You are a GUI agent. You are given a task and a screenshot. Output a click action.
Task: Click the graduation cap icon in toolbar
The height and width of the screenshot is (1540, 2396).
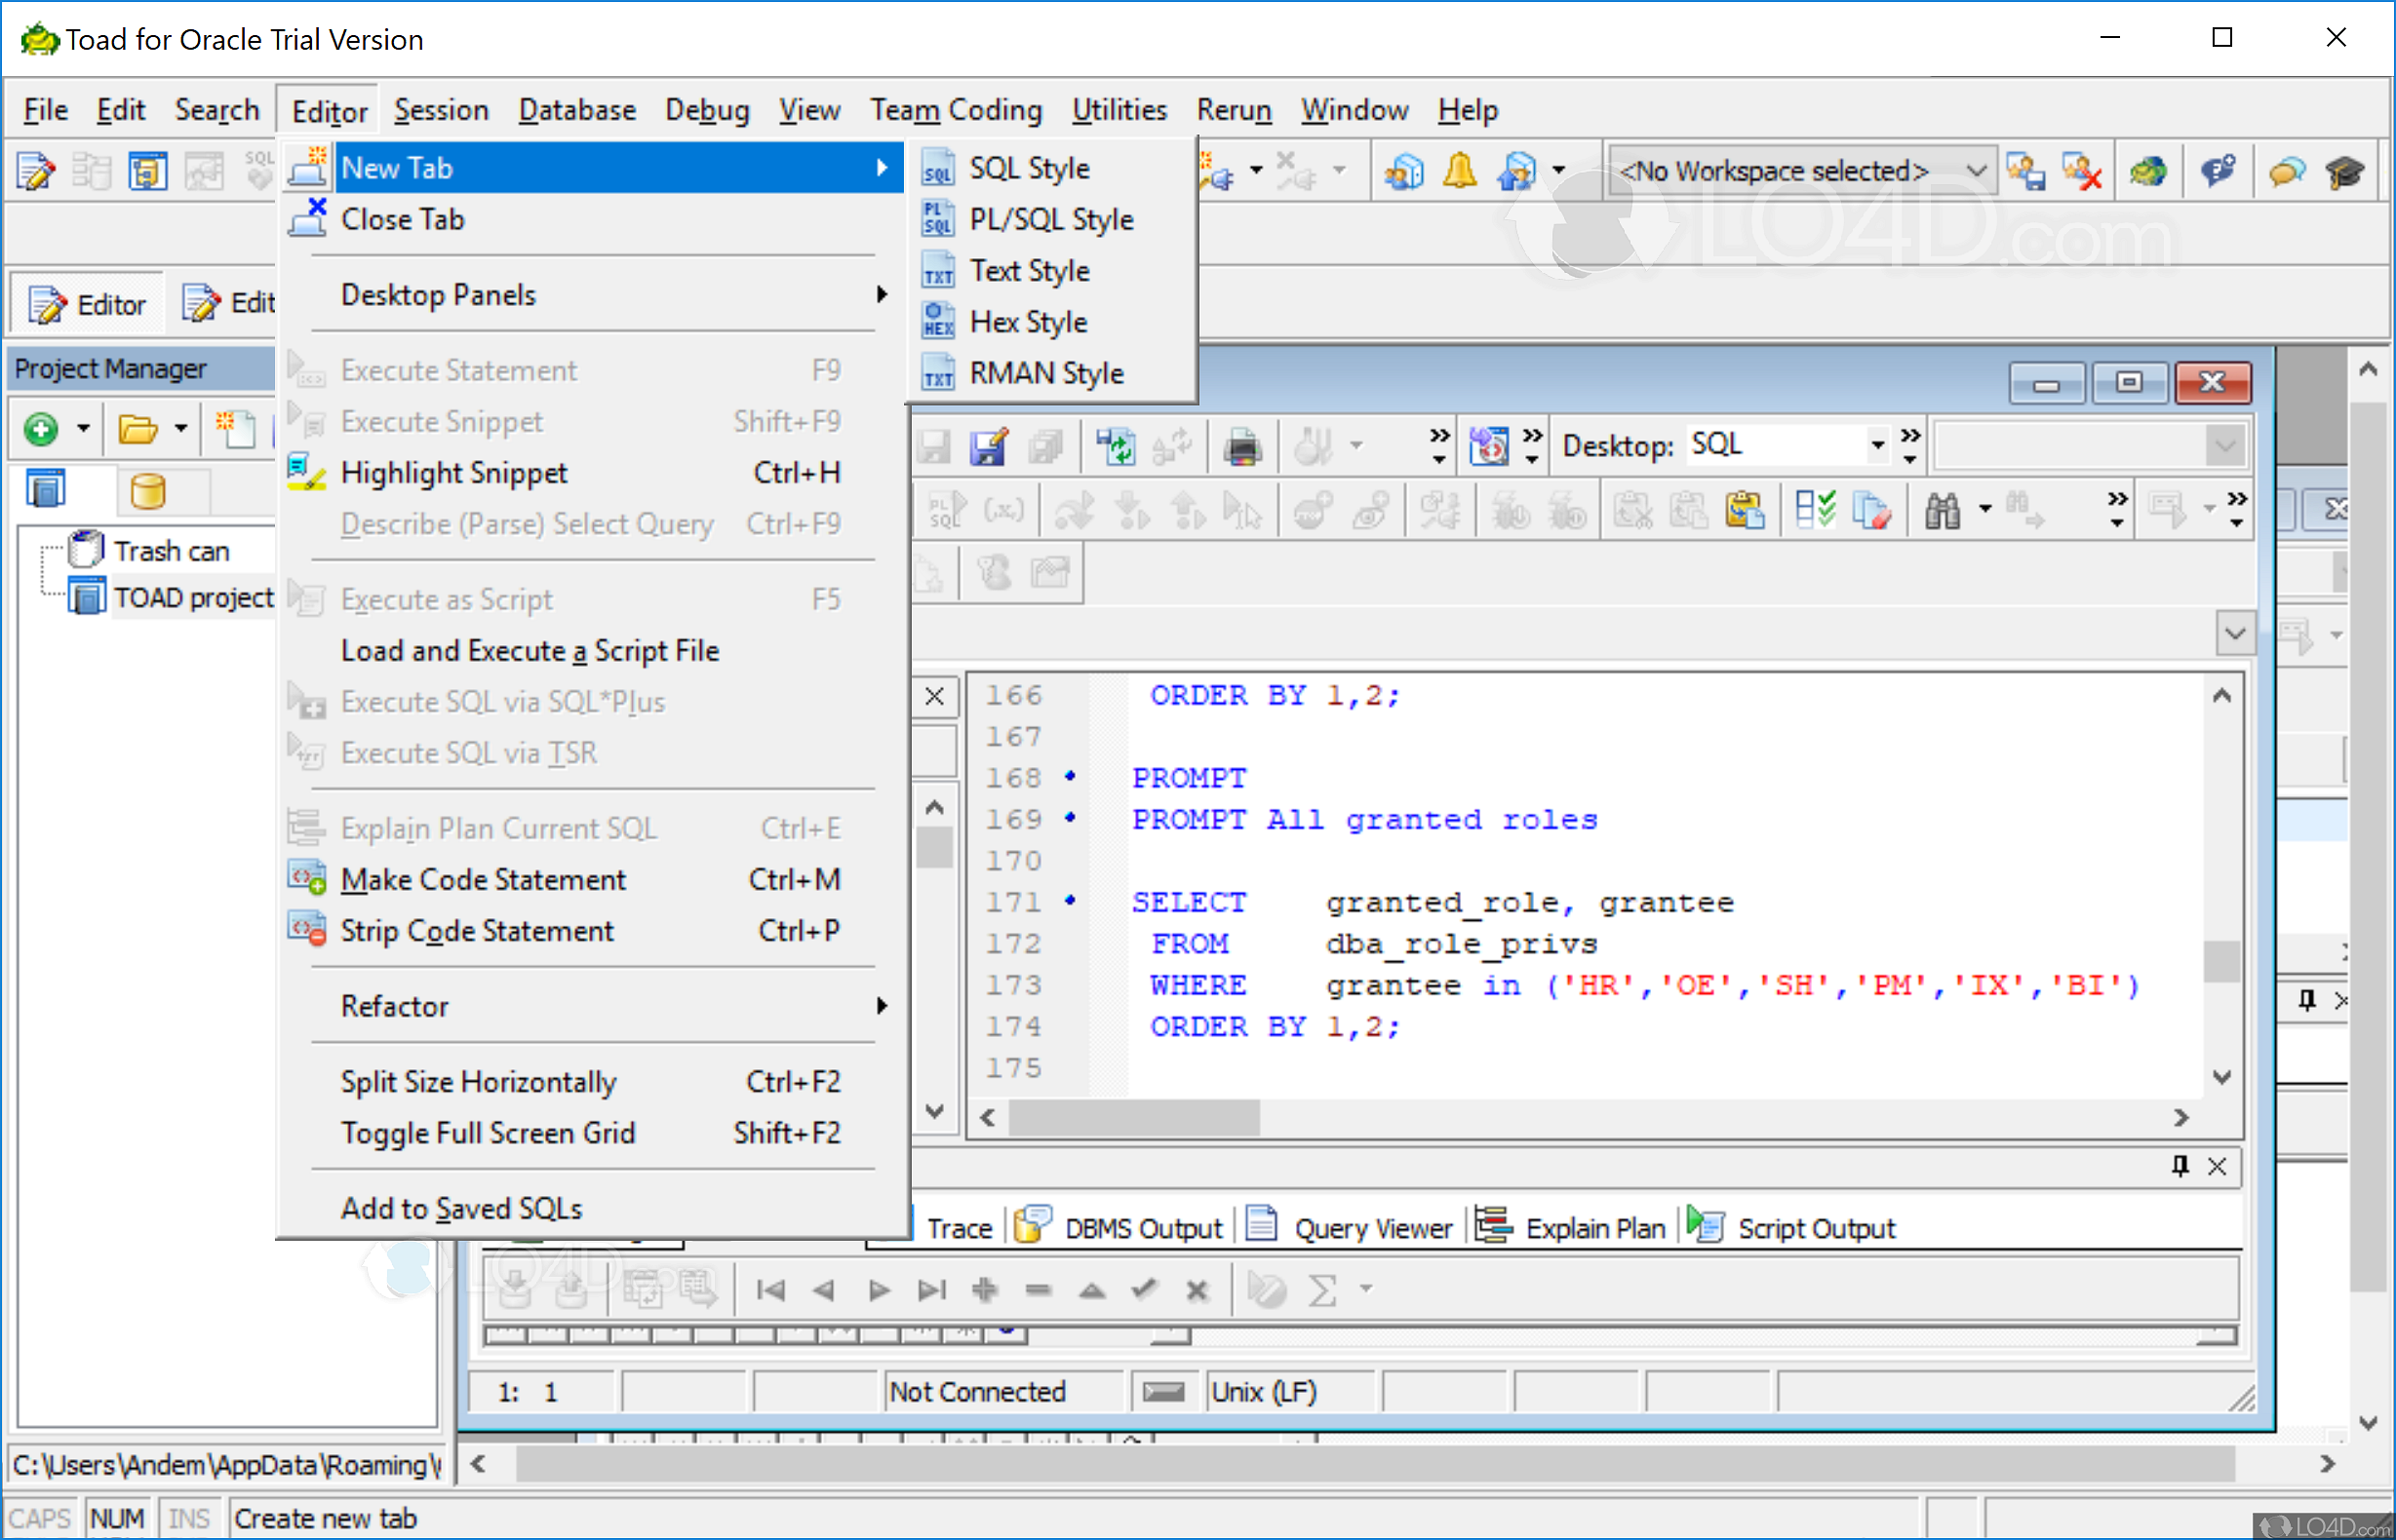click(x=2344, y=172)
